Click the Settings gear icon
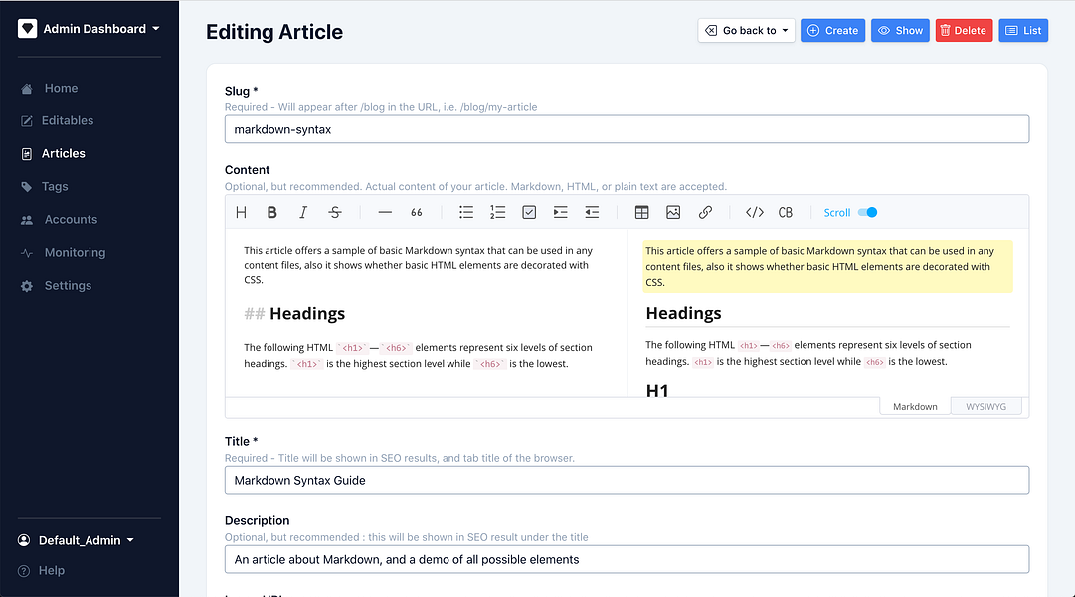Screen dimensions: 1075x597 pos(27,286)
